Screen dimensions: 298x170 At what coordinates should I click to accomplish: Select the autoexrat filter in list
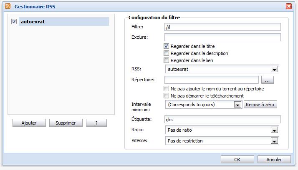click(63, 22)
